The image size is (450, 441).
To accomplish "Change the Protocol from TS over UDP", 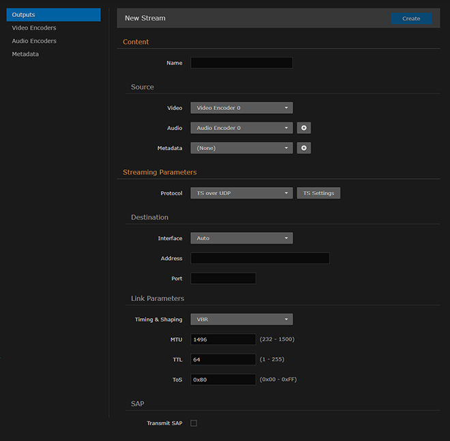I will pos(241,193).
